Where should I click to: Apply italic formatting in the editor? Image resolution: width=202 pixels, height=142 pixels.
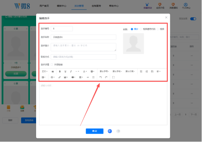tap(71, 71)
